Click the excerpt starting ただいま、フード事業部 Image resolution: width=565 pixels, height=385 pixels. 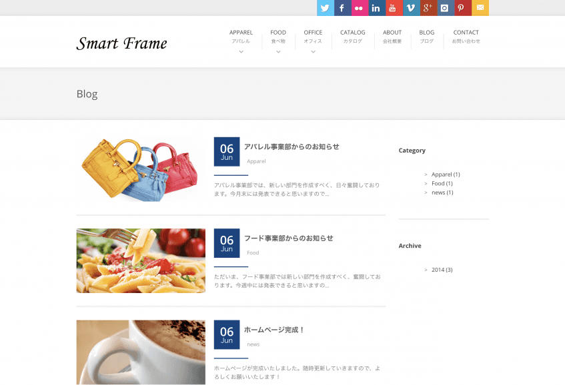pyautogui.click(x=298, y=281)
